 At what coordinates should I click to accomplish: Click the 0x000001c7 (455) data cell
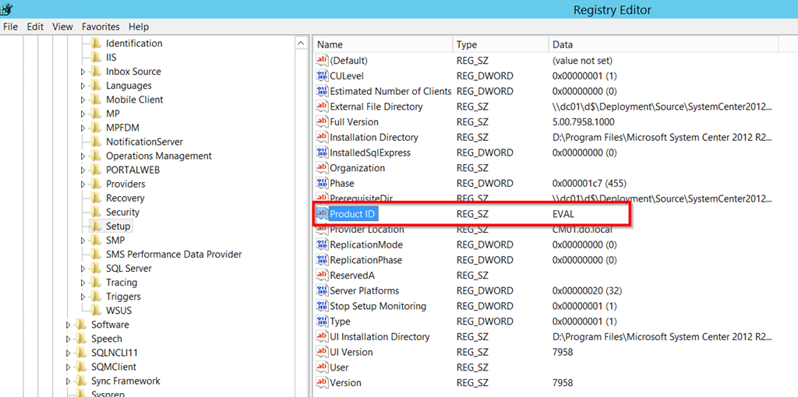[588, 183]
